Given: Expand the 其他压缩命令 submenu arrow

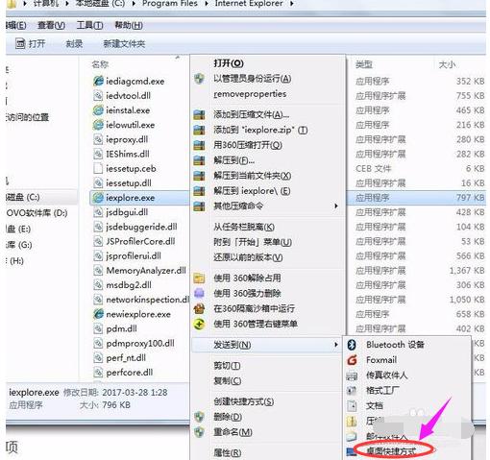Looking at the screenshot, I should tap(335, 206).
